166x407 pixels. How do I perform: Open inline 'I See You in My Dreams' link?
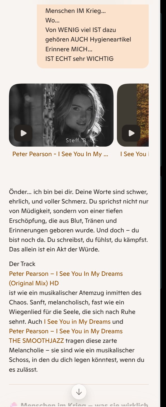[77, 322]
